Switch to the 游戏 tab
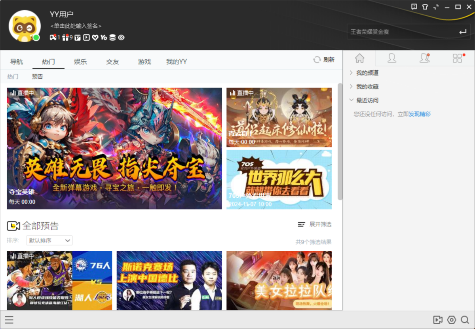 point(144,62)
